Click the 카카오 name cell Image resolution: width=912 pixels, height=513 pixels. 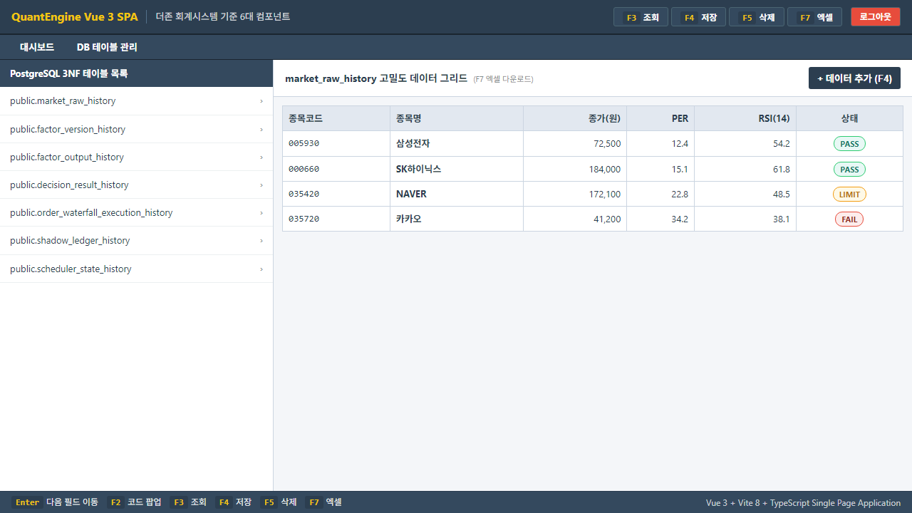[457, 219]
